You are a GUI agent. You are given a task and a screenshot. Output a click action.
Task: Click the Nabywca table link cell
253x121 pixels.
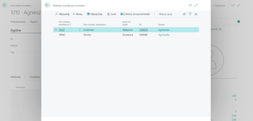128,30
